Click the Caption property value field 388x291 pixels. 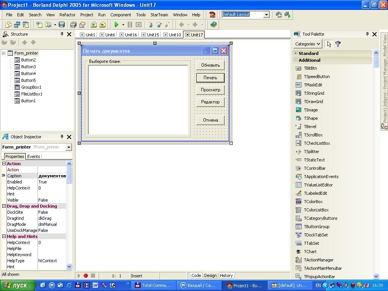(x=52, y=176)
